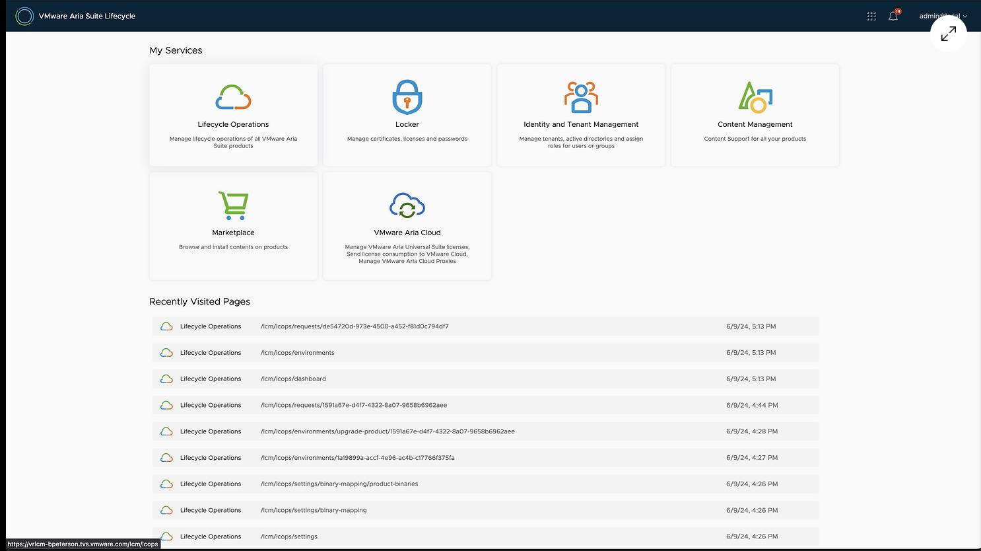Click the Marketplace shopping cart icon
Screen dimensions: 981x551
click(x=233, y=205)
